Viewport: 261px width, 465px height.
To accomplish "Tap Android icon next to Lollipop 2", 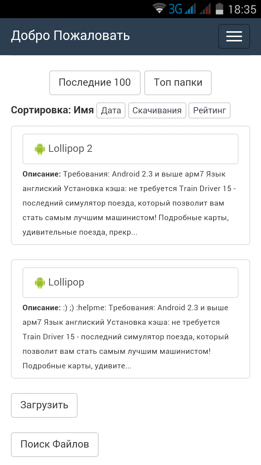I will [x=40, y=149].
